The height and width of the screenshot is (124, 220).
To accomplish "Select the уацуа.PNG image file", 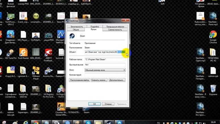I will [48, 37].
